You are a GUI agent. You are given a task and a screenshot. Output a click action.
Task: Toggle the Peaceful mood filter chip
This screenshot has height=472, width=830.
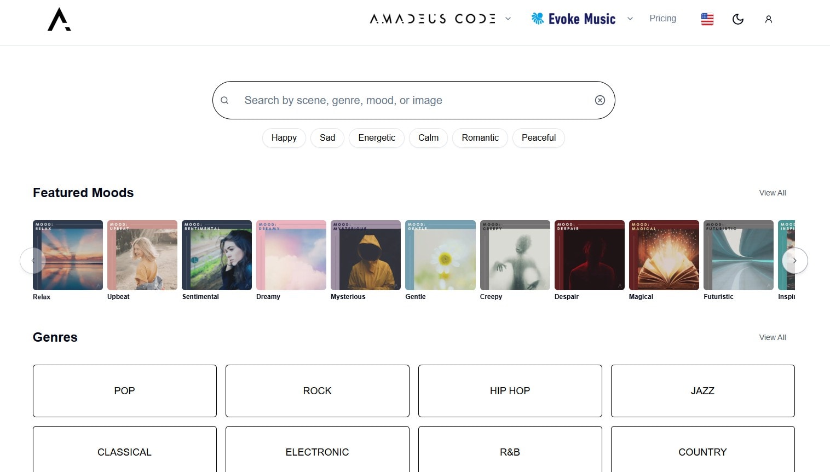click(538, 137)
